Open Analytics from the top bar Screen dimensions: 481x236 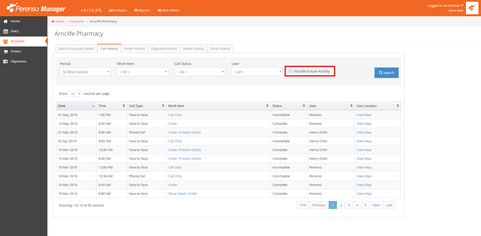pos(118,10)
